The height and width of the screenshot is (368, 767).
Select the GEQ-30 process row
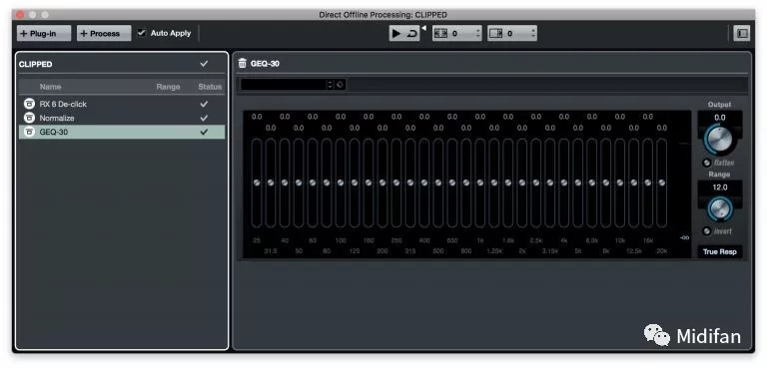click(121, 132)
